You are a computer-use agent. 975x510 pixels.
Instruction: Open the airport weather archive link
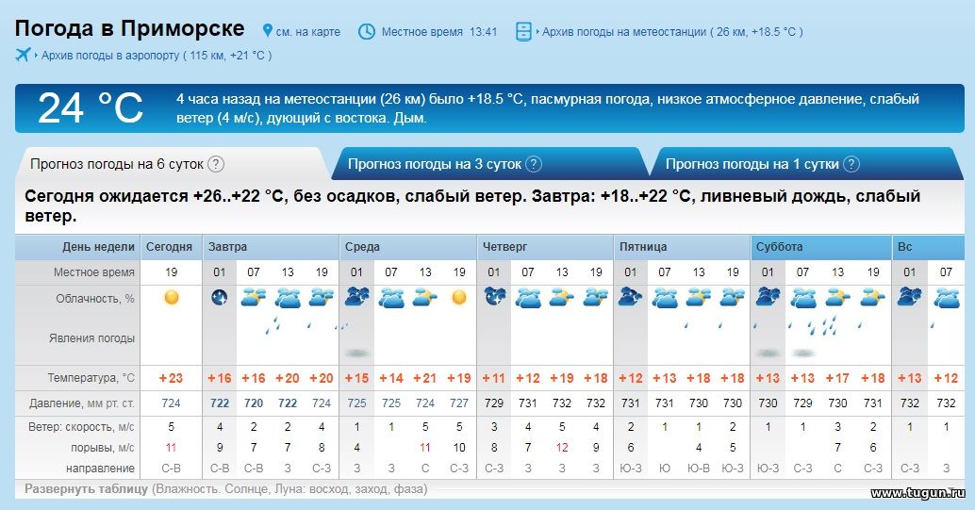pyautogui.click(x=157, y=56)
